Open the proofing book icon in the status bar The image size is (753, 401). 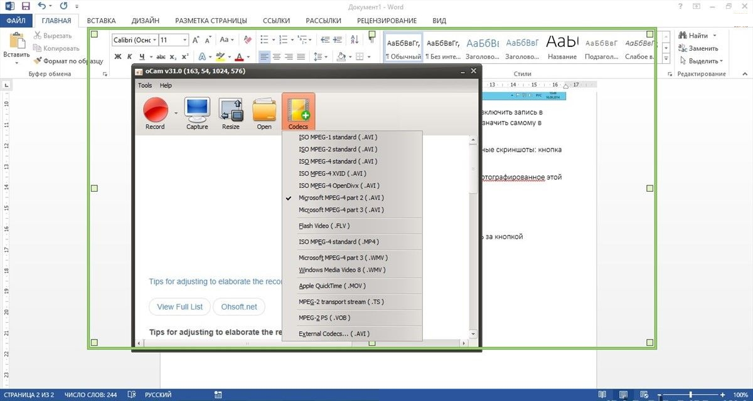132,395
